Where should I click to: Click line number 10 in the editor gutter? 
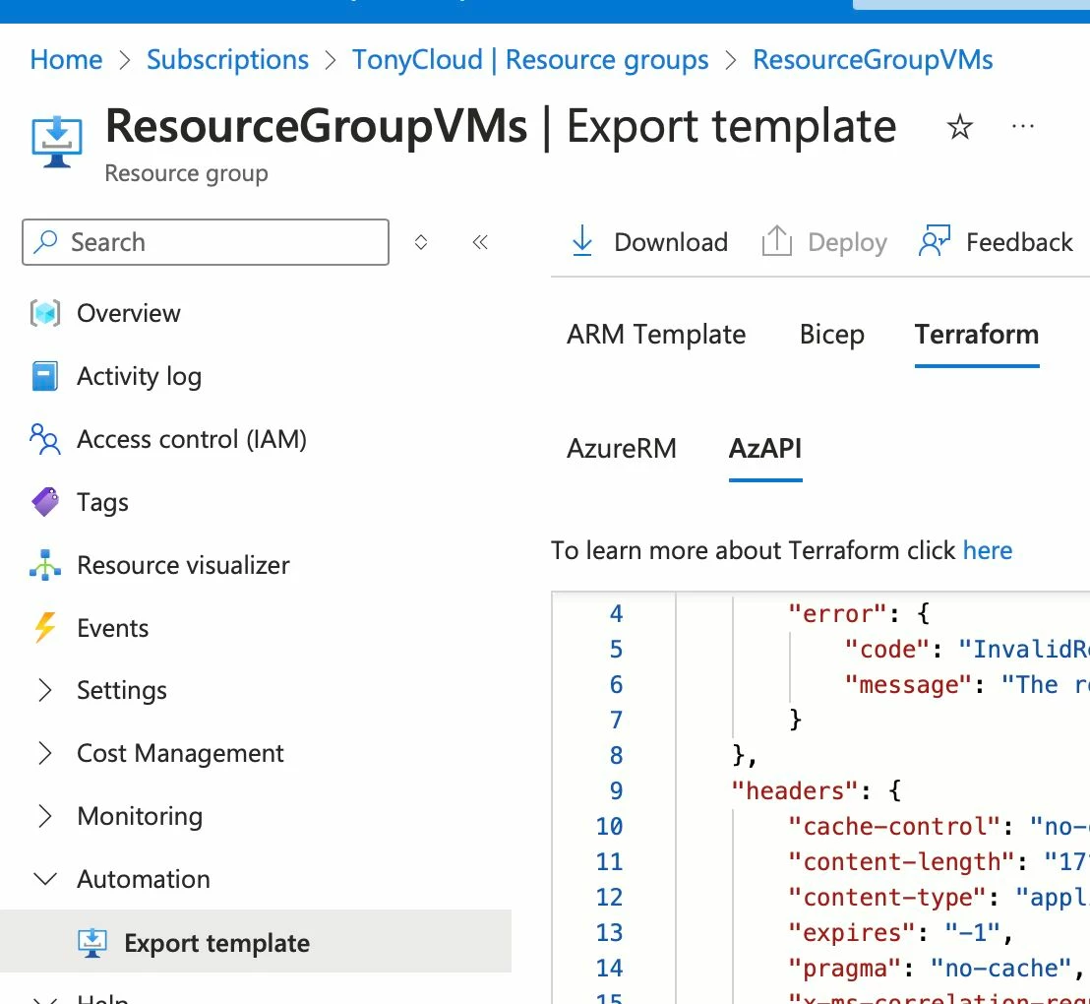[x=609, y=827]
